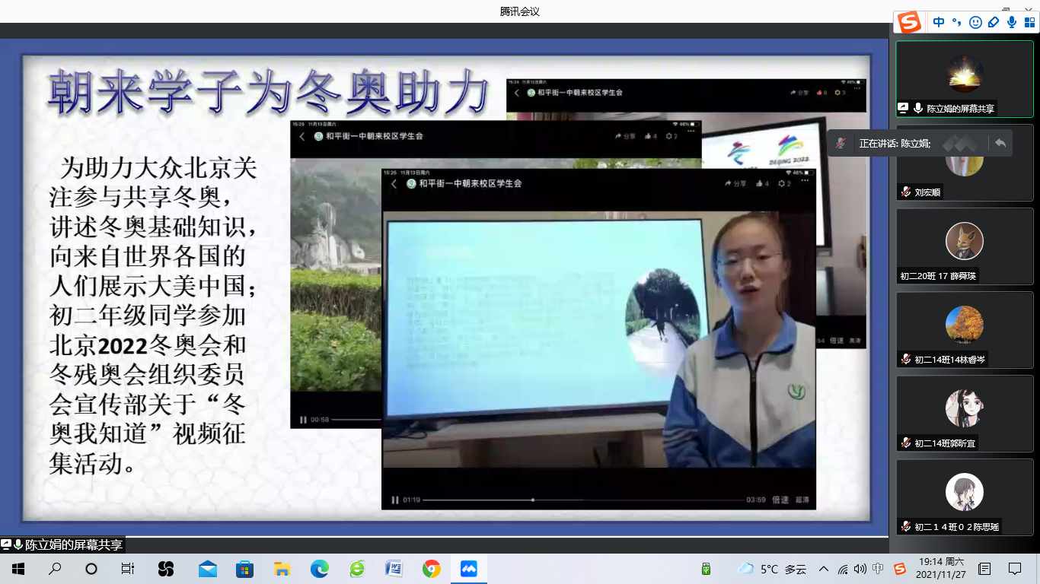Click Sogou voice input microphone

(x=1012, y=22)
